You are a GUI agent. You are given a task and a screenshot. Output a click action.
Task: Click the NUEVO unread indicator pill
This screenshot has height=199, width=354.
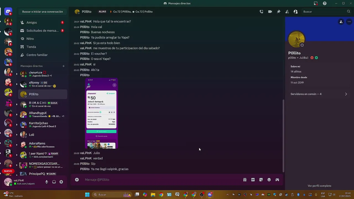8,171
